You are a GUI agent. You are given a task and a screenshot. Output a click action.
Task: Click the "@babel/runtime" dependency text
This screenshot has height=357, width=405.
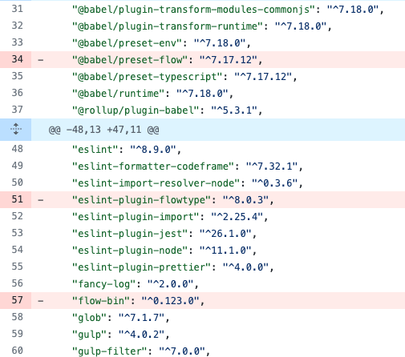click(119, 94)
